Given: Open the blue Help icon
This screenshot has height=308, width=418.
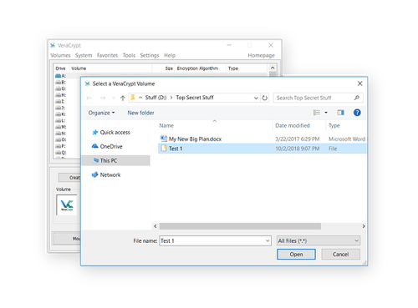Looking at the screenshot, I should pyautogui.click(x=357, y=113).
